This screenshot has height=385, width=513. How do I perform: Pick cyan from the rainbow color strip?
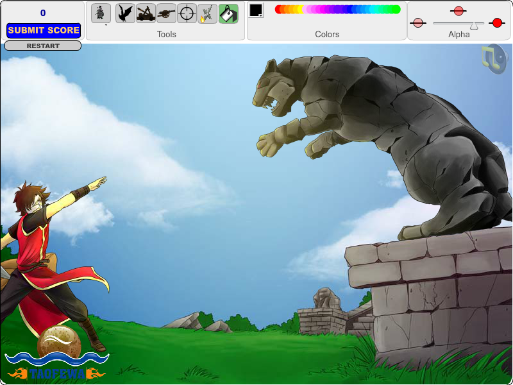point(376,9)
